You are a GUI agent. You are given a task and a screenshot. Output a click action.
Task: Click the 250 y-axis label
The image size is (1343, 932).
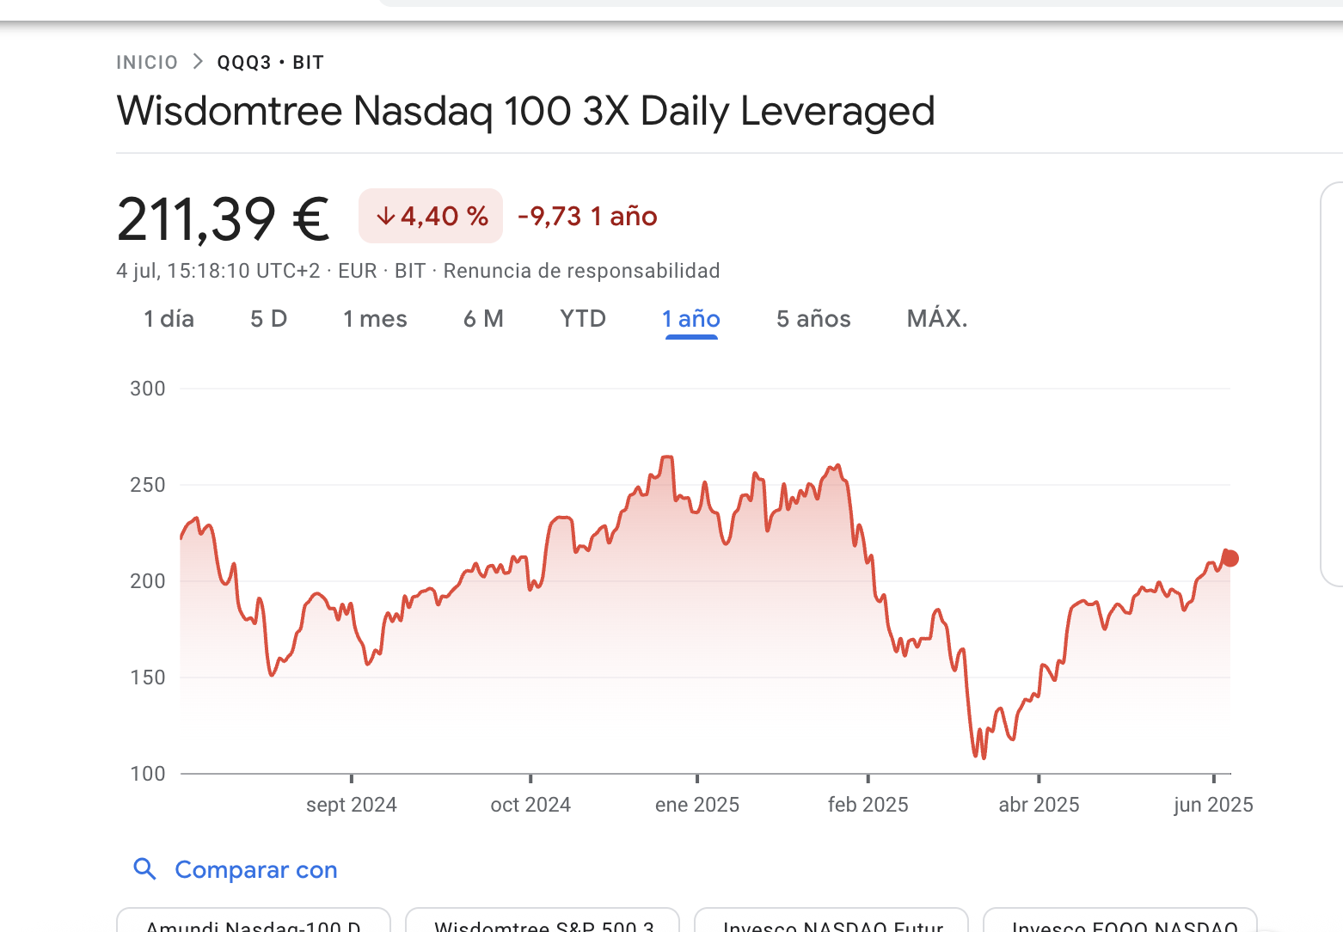click(148, 485)
